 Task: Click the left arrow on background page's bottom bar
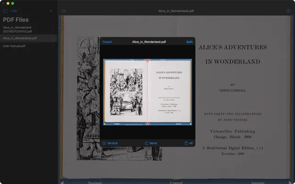click(62, 182)
